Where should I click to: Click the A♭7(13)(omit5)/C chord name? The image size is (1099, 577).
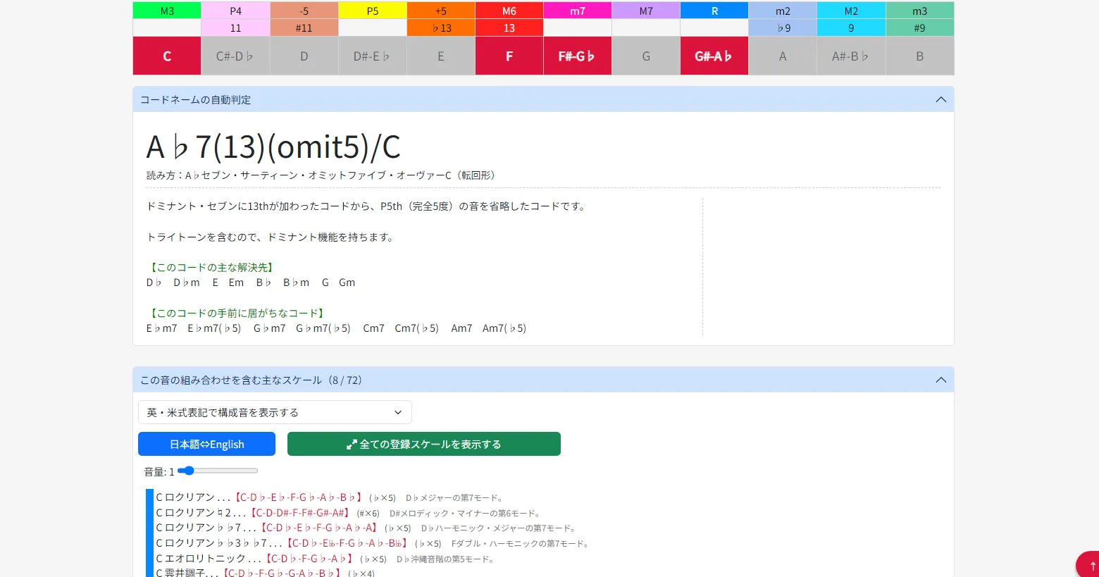tap(273, 147)
